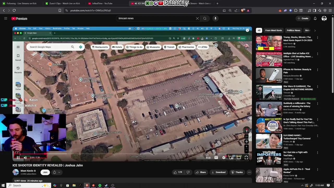334x188 pixels.
Task: Open the player settings gear
Action: (224, 157)
